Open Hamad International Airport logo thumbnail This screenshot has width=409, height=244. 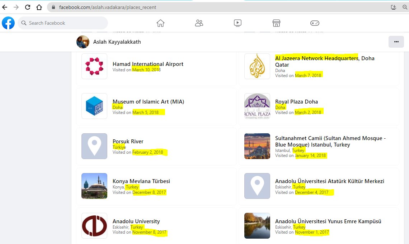click(94, 66)
